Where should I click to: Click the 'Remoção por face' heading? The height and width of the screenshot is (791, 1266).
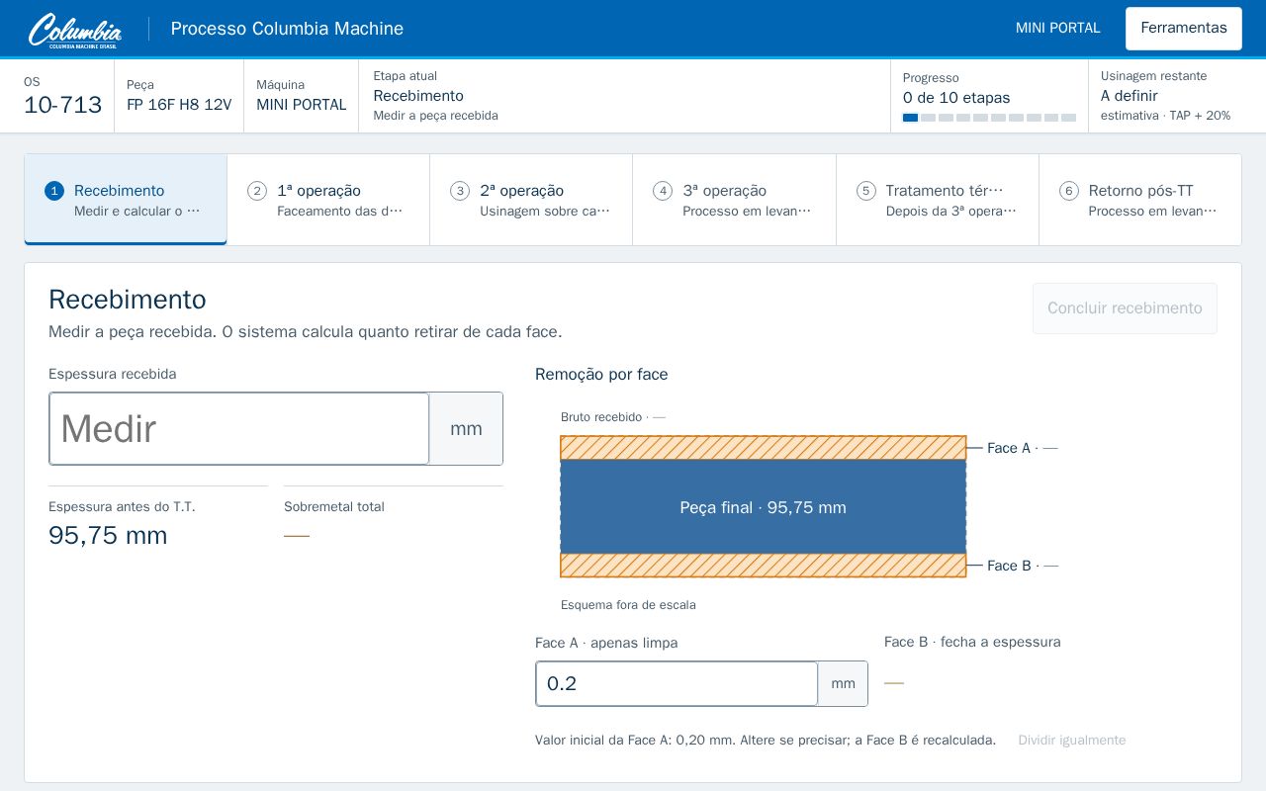(601, 374)
